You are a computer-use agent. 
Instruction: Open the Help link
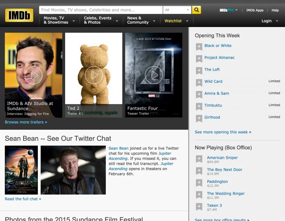coord(275,10)
